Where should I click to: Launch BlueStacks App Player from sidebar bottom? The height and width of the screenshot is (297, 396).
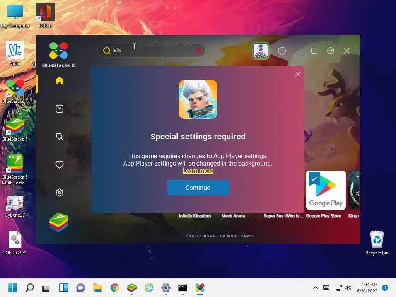[59, 222]
